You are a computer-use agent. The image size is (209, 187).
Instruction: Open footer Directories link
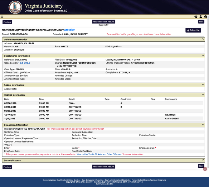point(126,180)
